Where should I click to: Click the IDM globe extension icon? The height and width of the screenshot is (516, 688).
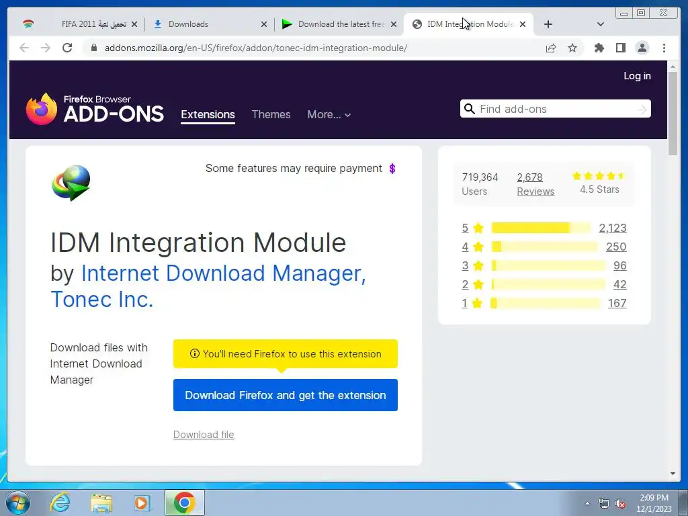point(71,183)
